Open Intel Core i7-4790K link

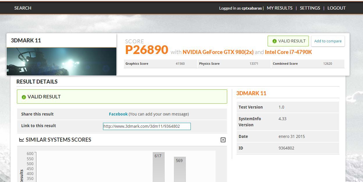click(288, 52)
